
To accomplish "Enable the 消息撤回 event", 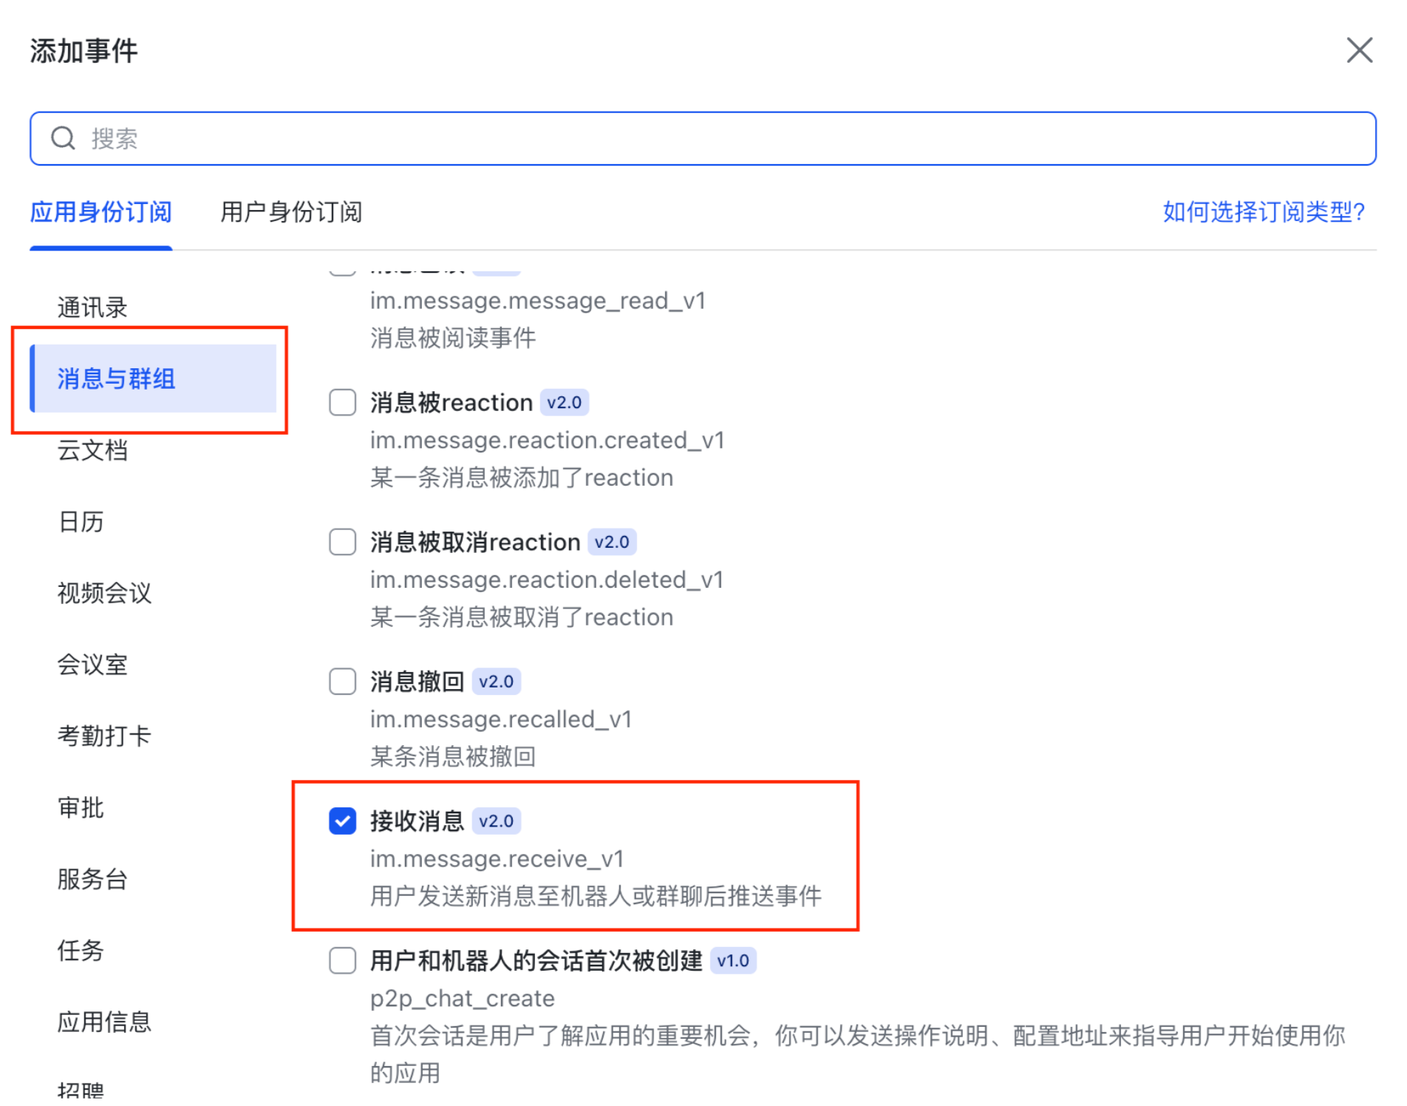I will click(x=342, y=681).
